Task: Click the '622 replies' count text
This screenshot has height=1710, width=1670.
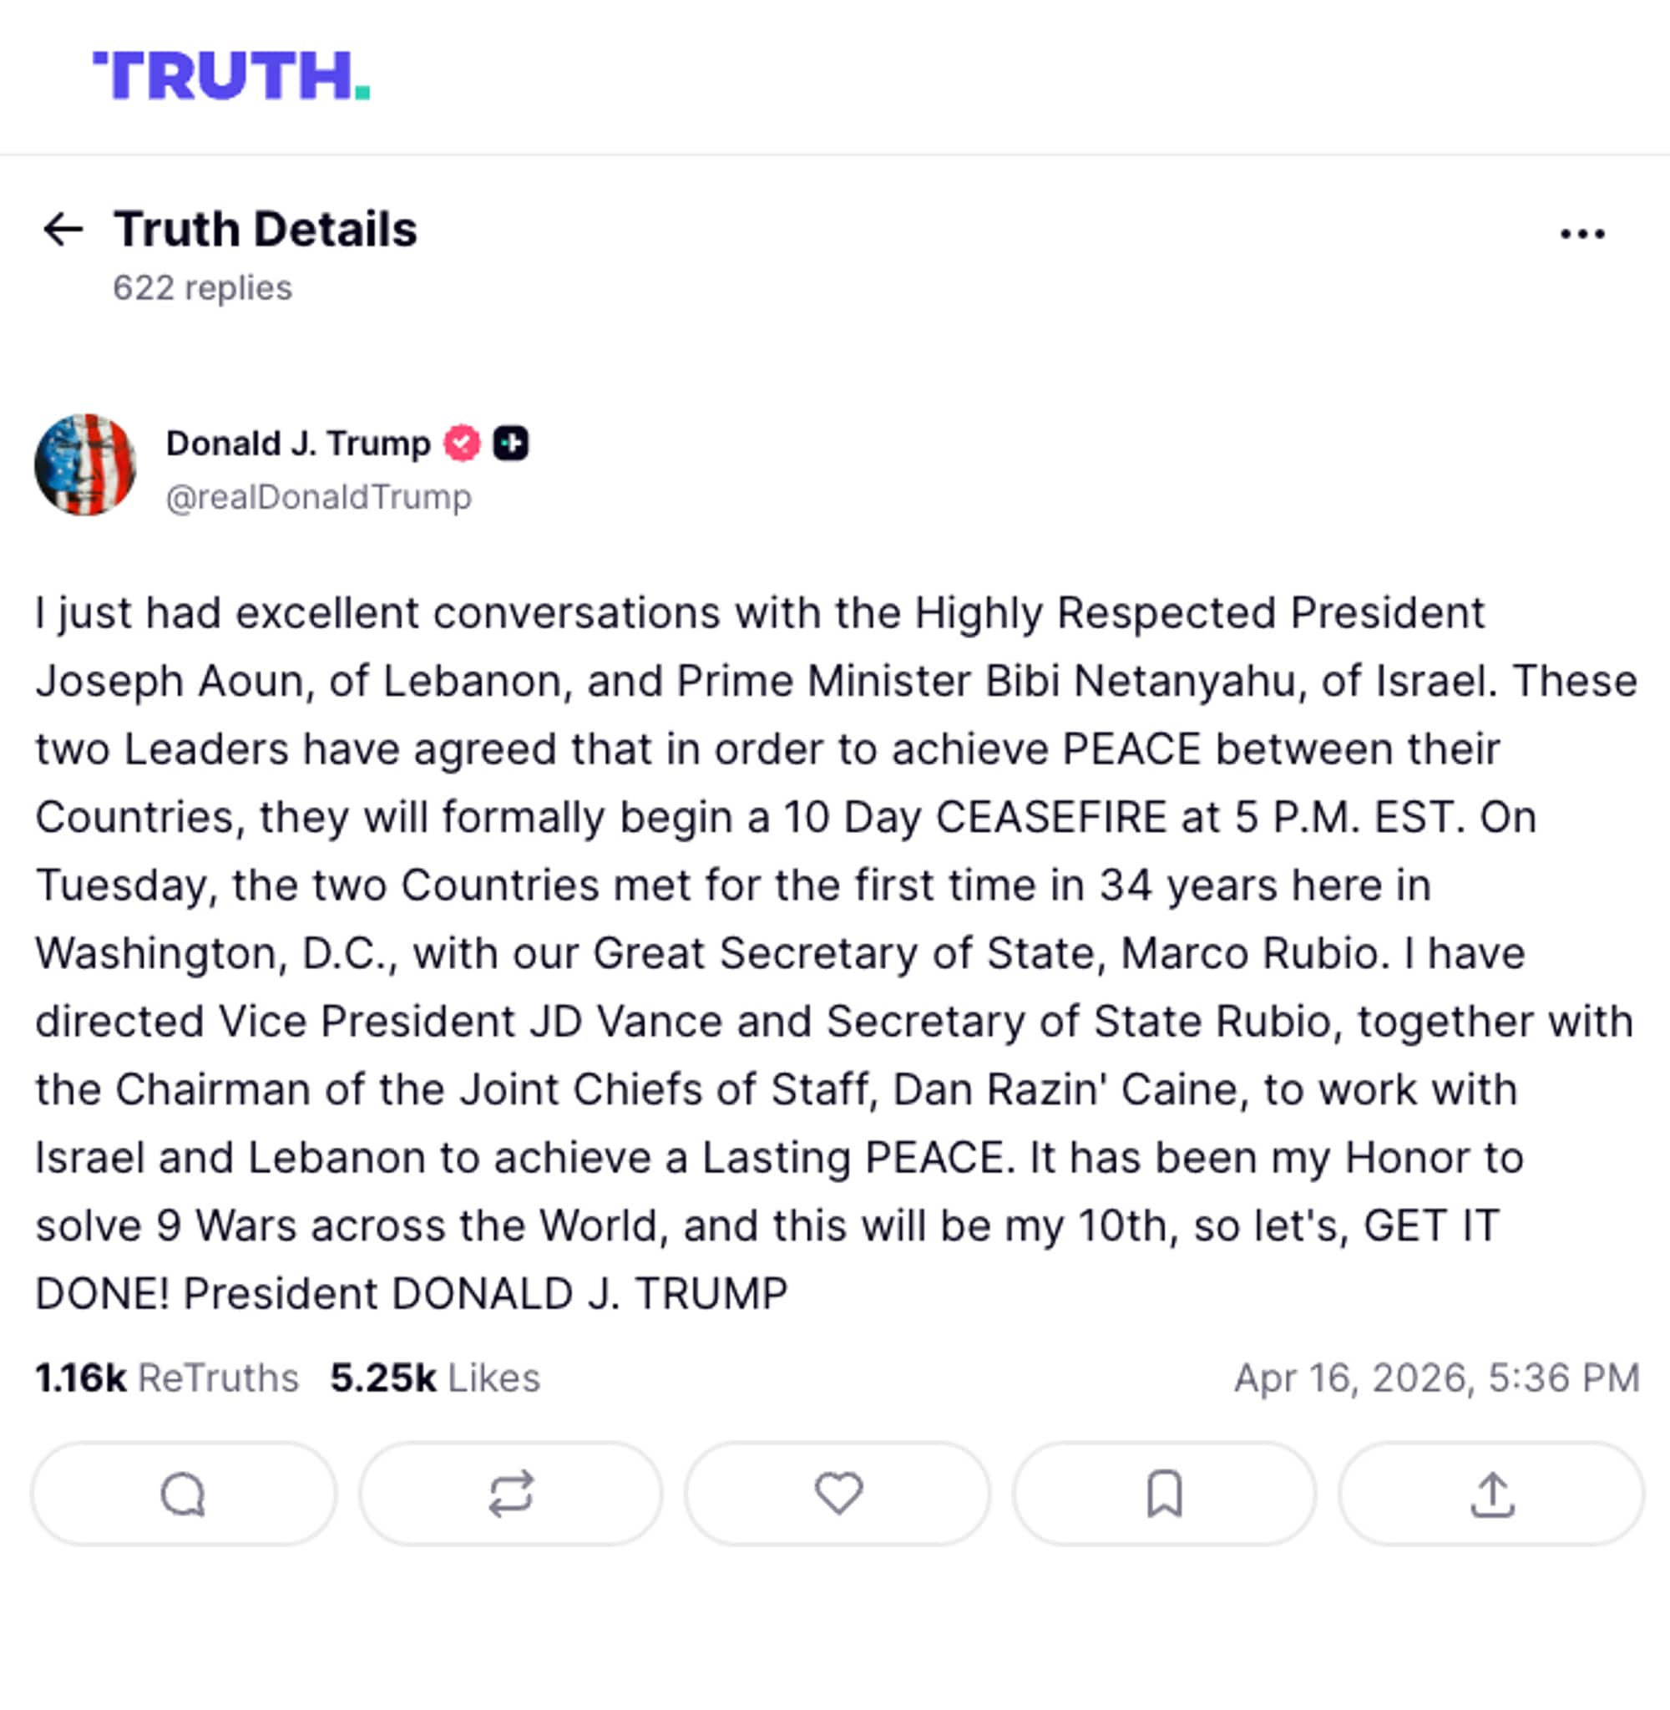Action: pyautogui.click(x=203, y=289)
